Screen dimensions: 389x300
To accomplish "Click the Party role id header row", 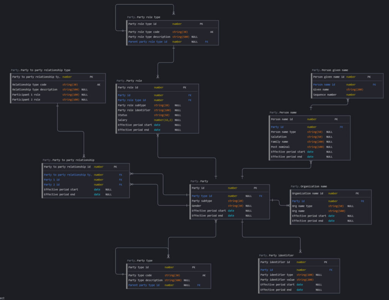I will point(128,87).
